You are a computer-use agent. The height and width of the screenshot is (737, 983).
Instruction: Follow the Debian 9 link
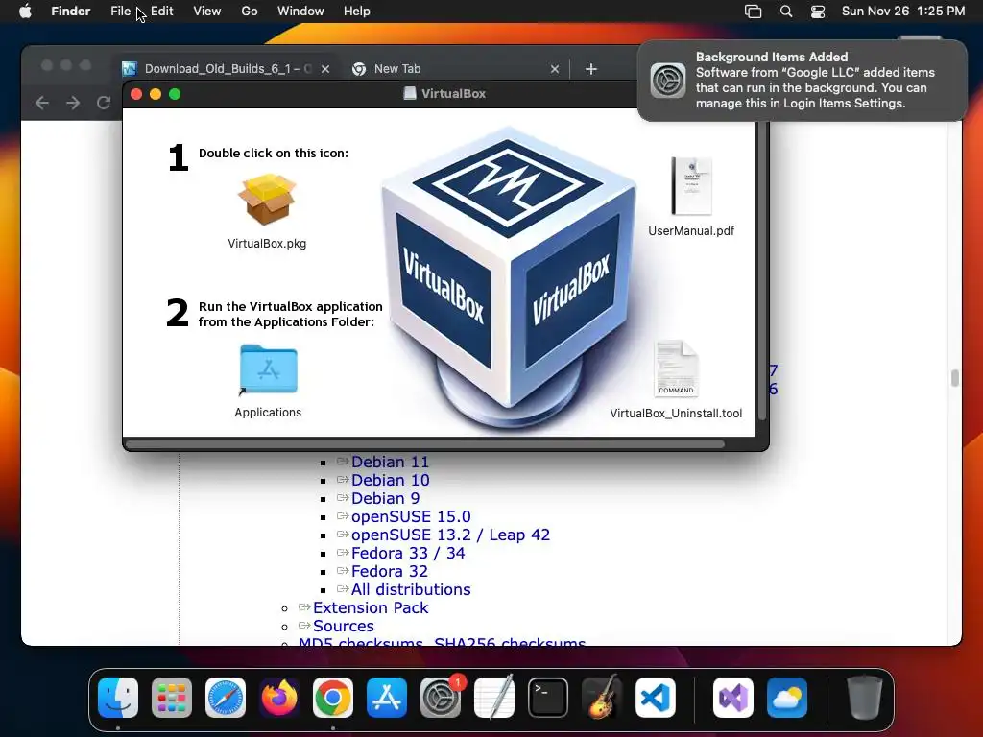[386, 498]
